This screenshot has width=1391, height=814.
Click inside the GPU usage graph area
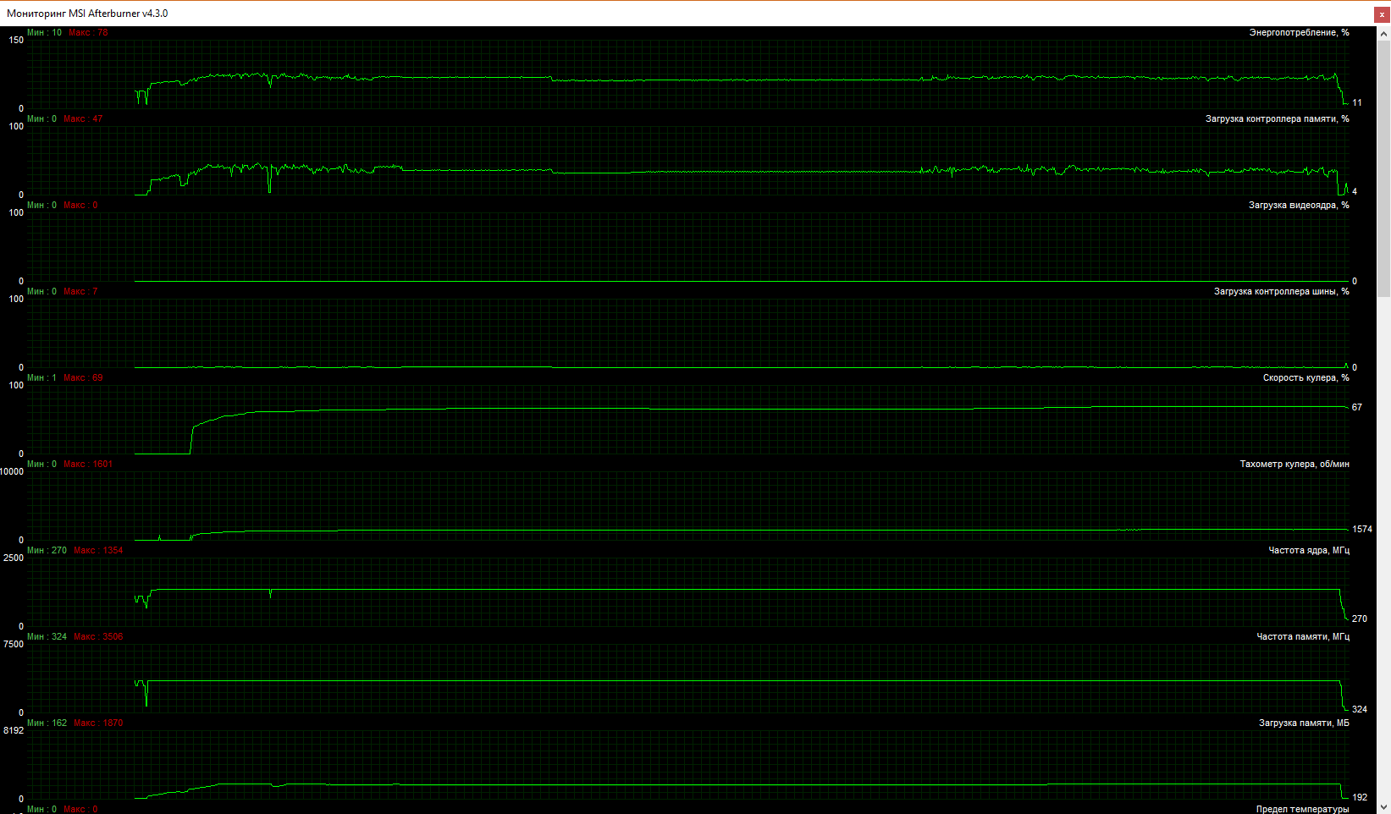(688, 246)
